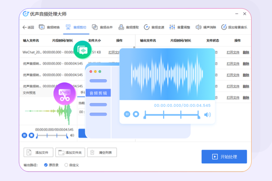Click the blue 开始处理 button
Screen dimensions: 272x181
click(224, 157)
